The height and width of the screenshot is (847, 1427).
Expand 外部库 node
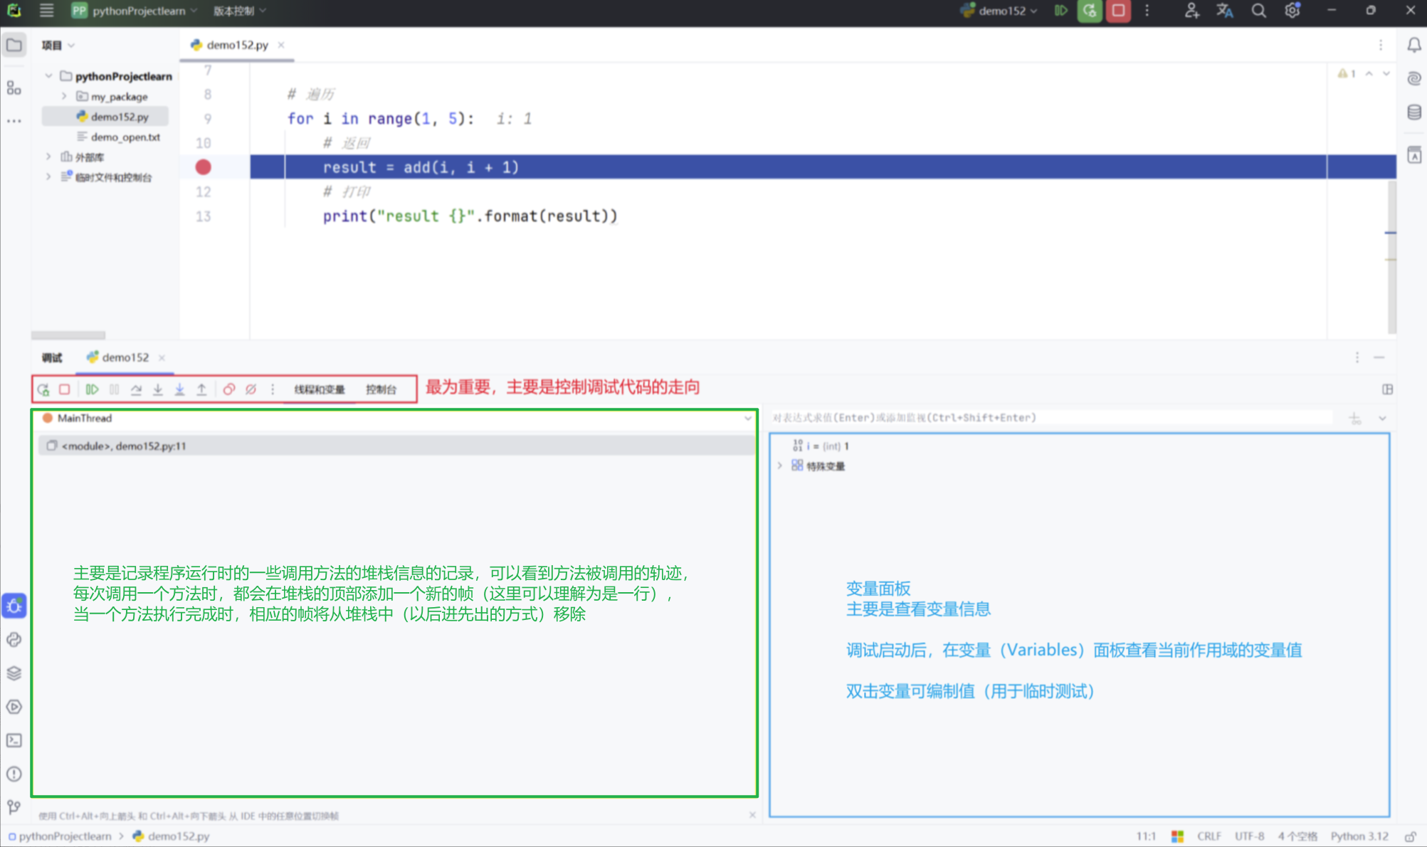tap(48, 157)
